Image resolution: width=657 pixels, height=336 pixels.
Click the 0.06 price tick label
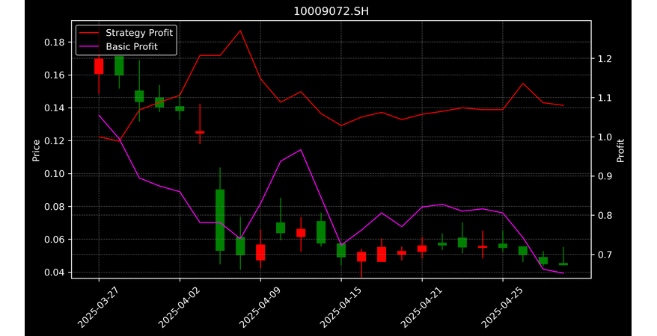[54, 240]
